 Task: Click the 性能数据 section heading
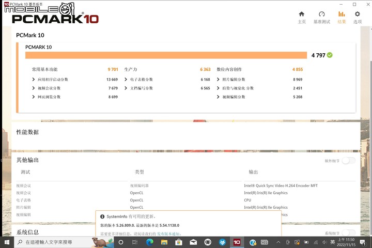coord(27,132)
